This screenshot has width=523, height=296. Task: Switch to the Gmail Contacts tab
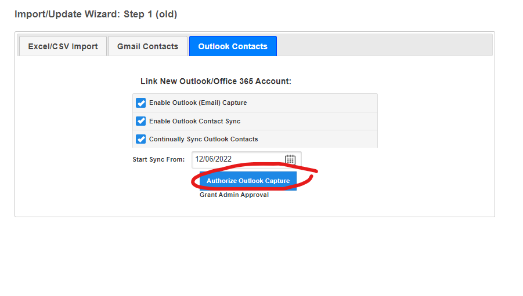tap(148, 46)
